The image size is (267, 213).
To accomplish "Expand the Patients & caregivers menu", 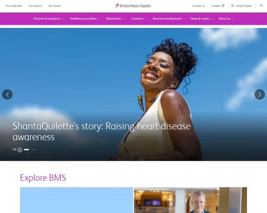I will point(49,19).
